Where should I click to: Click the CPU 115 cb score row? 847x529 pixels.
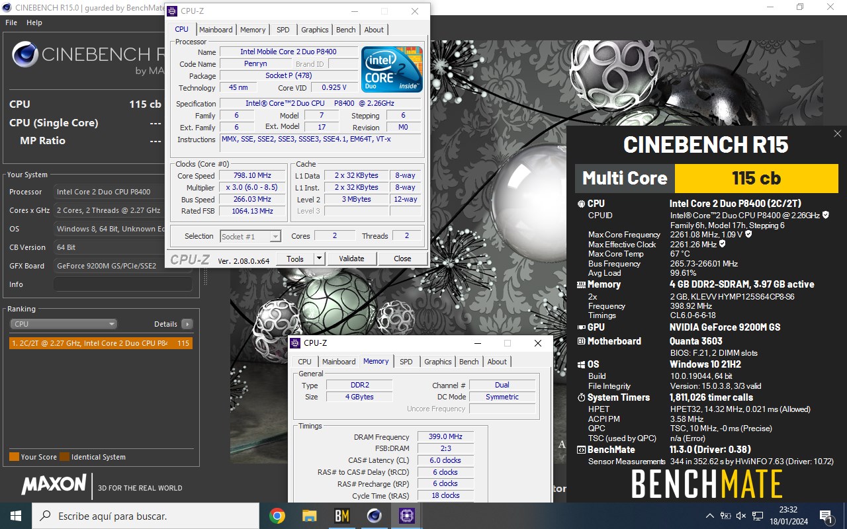pyautogui.click(x=85, y=104)
